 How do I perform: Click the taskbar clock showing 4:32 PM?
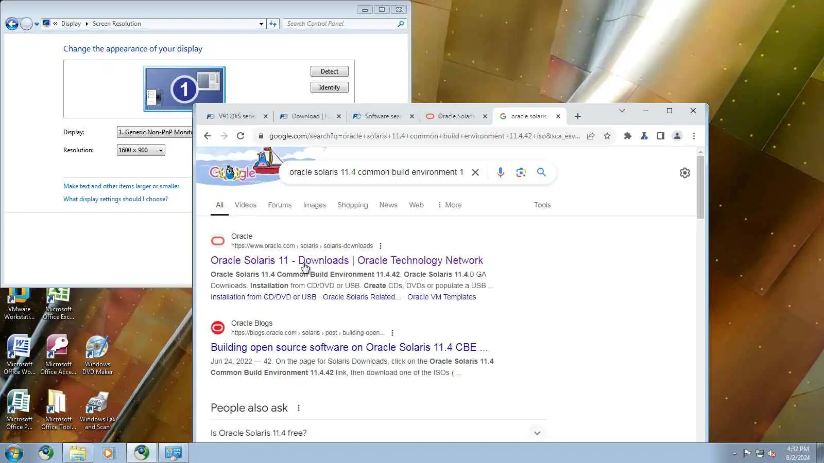pyautogui.click(x=798, y=453)
